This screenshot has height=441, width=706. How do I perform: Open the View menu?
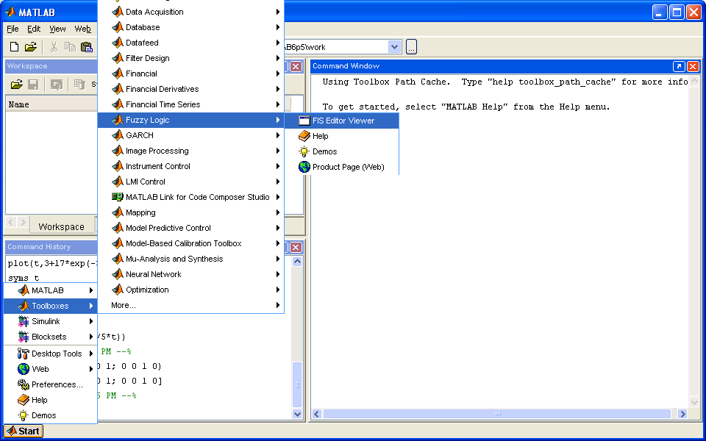click(57, 29)
